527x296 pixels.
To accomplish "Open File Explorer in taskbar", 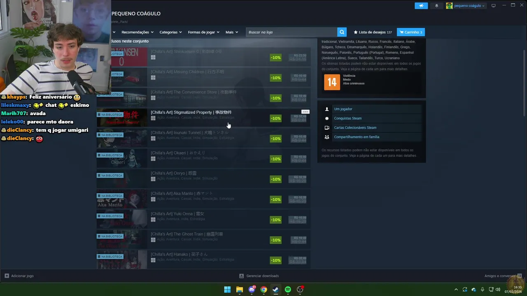I will [240, 289].
